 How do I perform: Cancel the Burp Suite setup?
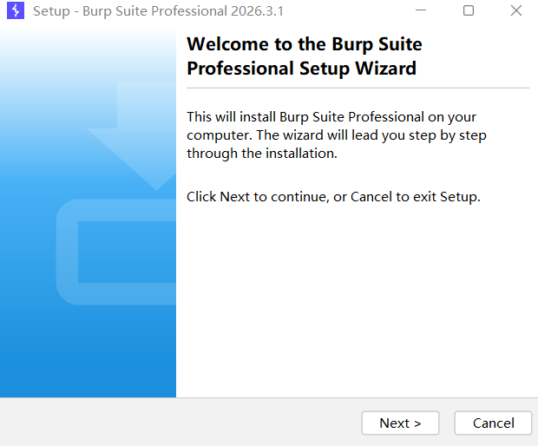tap(493, 423)
